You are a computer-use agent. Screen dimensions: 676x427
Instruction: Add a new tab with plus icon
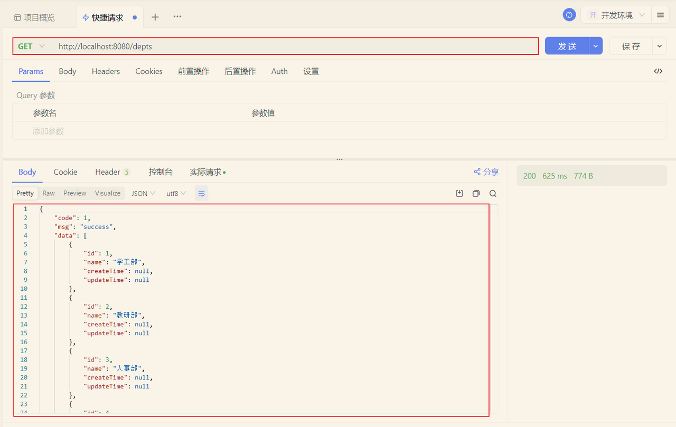point(155,17)
